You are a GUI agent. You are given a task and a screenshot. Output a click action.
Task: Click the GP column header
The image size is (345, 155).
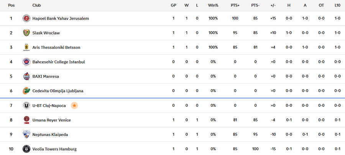pyautogui.click(x=173, y=5)
